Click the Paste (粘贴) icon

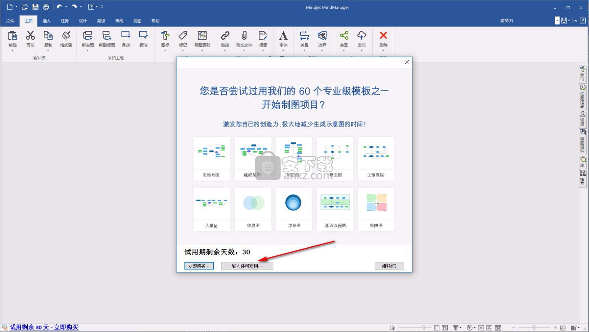(13, 35)
